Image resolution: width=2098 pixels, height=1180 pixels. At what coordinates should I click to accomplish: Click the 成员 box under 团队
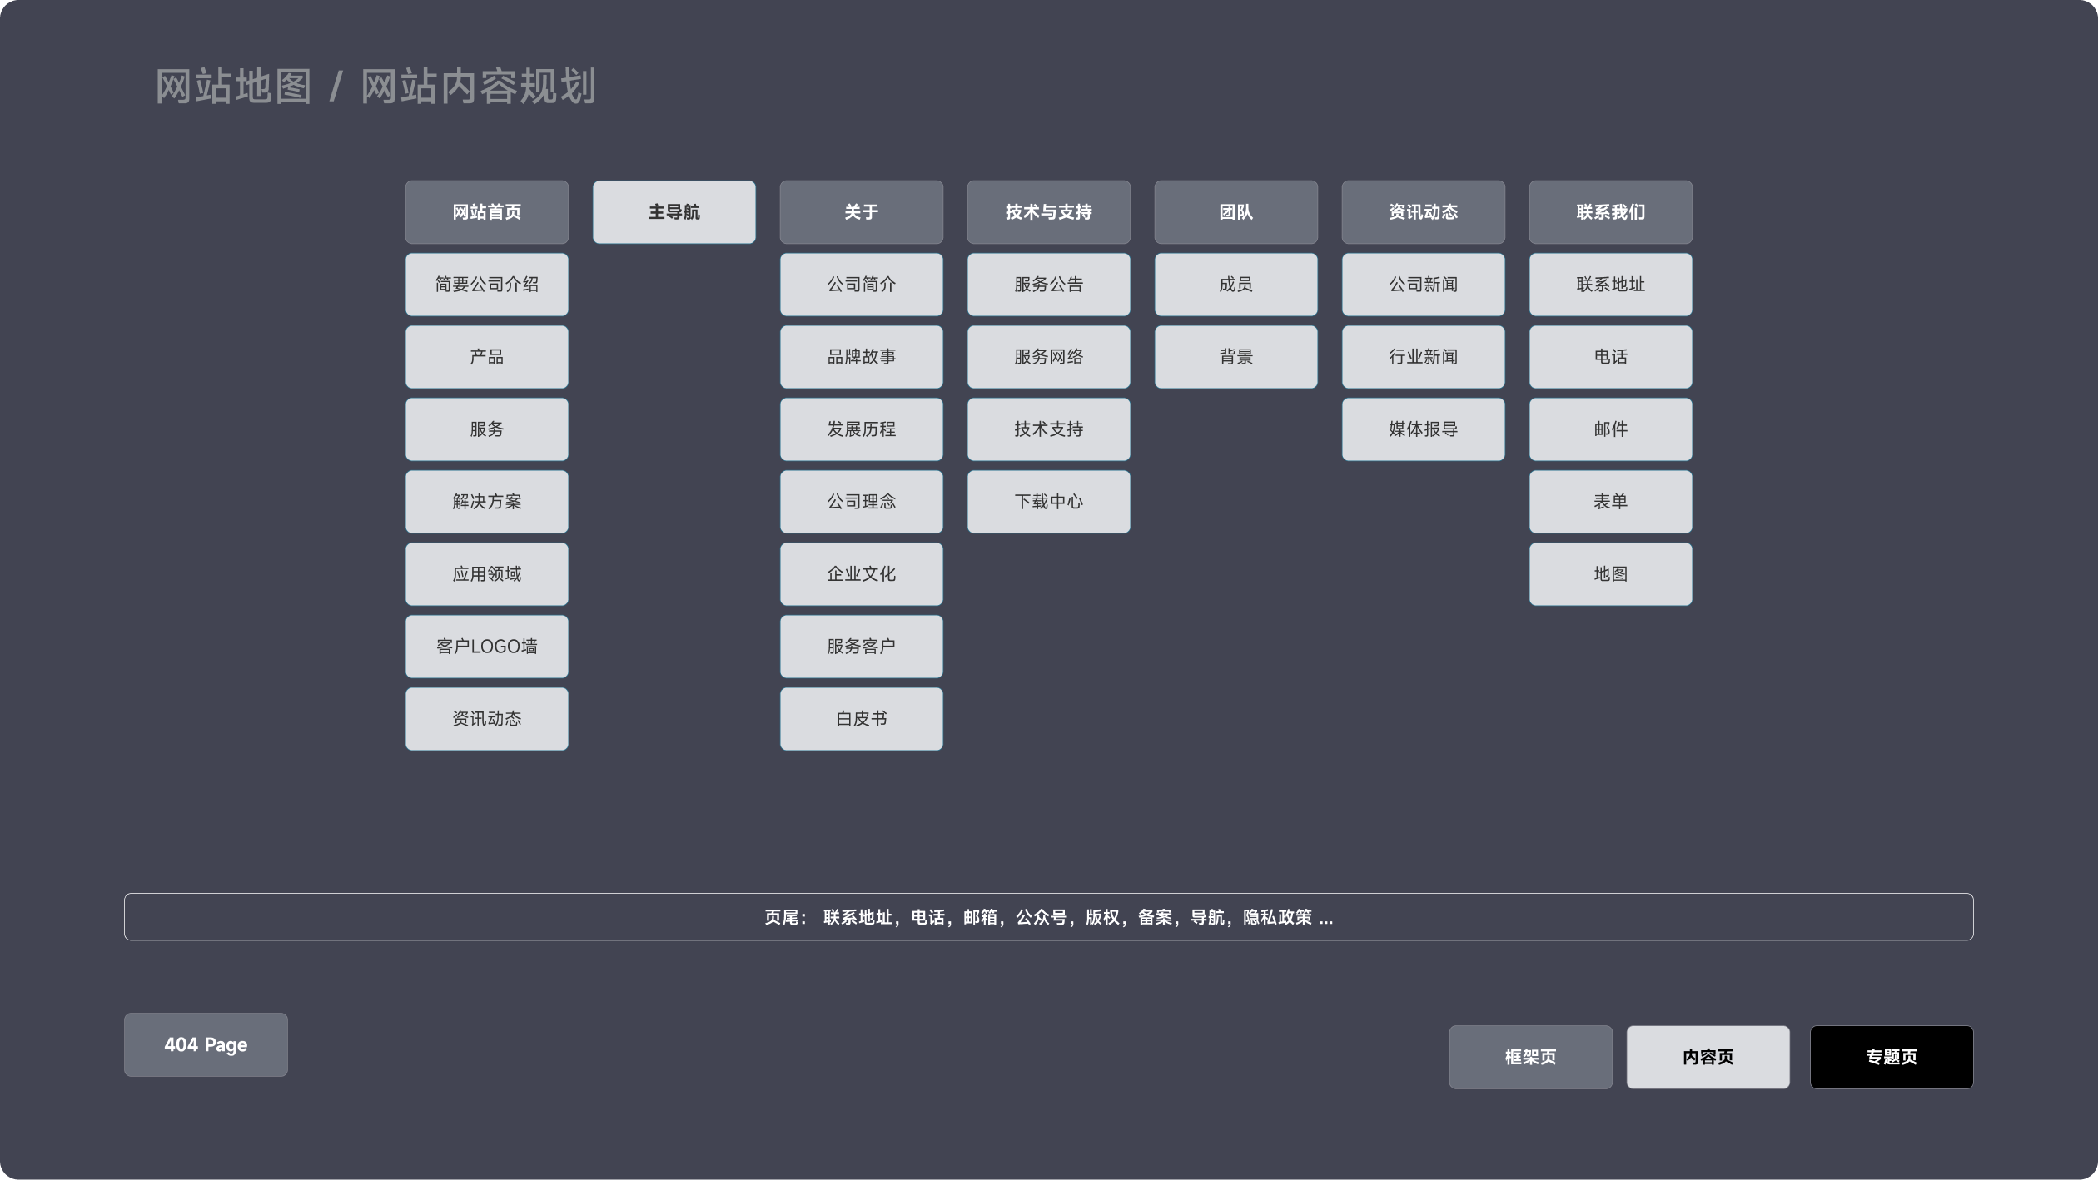point(1235,284)
